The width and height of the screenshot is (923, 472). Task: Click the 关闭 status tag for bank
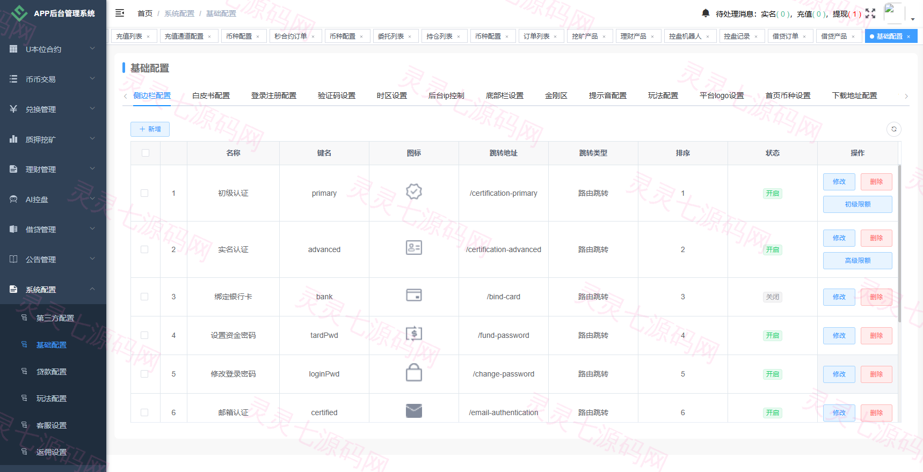[x=773, y=297]
